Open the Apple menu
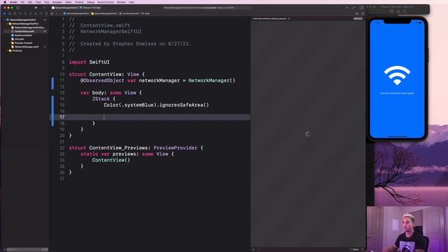 point(5,2)
